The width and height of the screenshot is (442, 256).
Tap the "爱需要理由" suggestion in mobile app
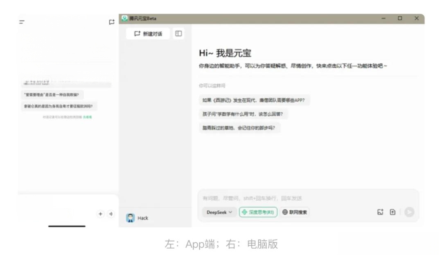pyautogui.click(x=52, y=95)
